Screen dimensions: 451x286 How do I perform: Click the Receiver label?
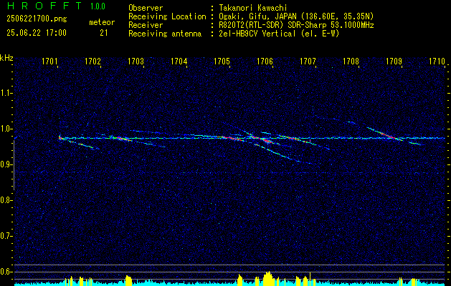[146, 25]
